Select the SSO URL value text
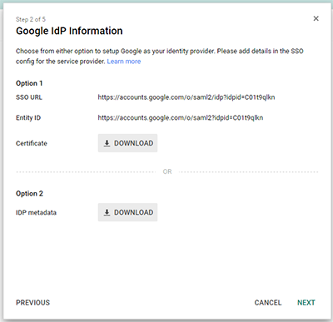The image size is (333, 322). click(186, 97)
